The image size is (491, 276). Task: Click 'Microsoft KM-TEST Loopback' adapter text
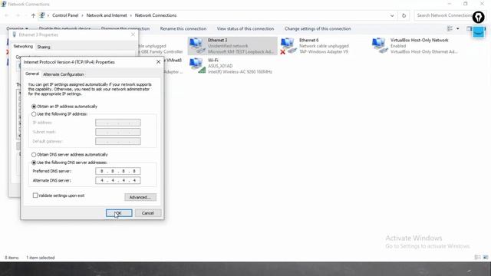[240, 51]
